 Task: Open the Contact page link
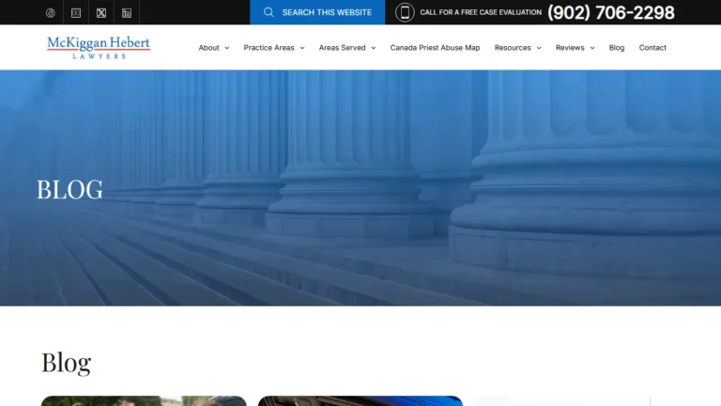tap(652, 47)
